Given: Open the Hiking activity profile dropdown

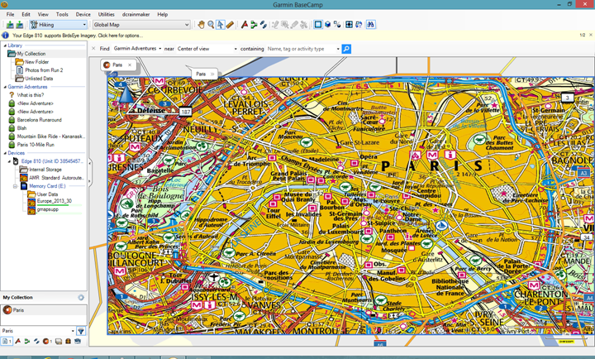Looking at the screenshot, I should 59,25.
